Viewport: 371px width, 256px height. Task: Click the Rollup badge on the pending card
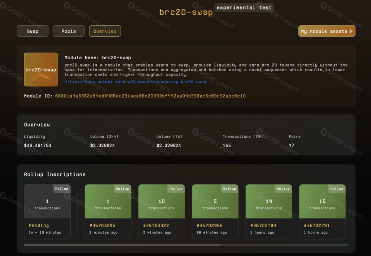click(61, 189)
